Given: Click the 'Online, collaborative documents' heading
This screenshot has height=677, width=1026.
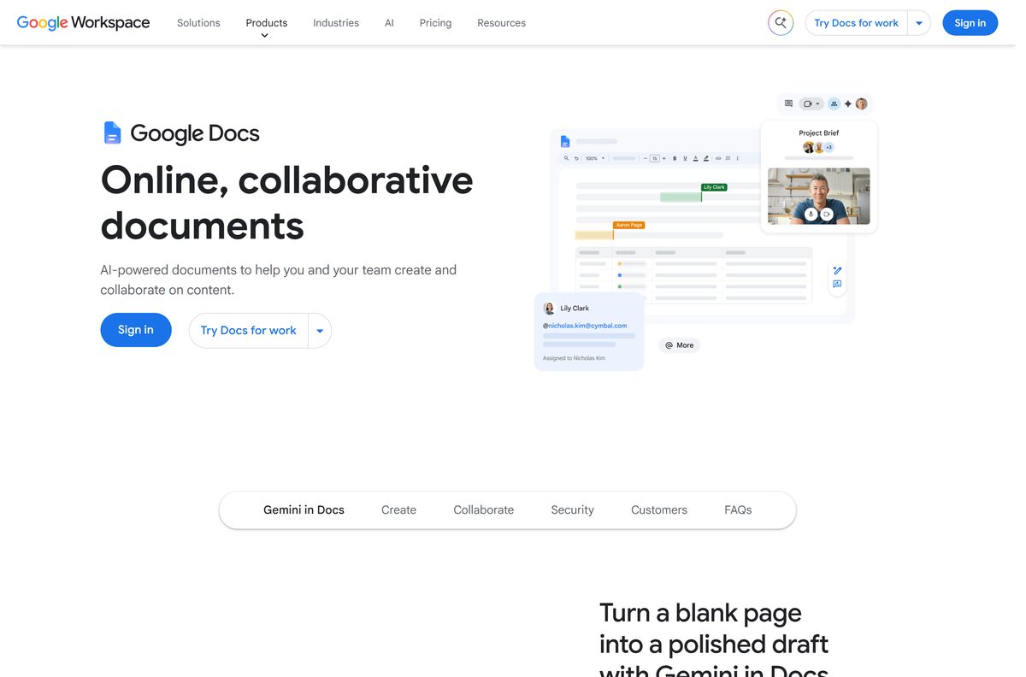Looking at the screenshot, I should (287, 203).
